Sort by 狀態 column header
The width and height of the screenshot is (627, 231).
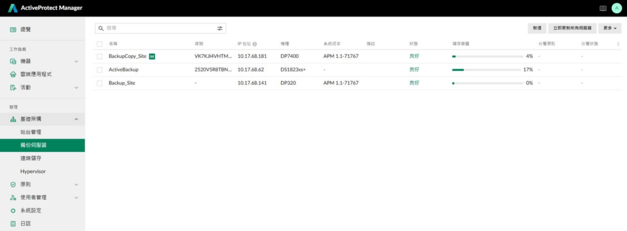pos(413,44)
